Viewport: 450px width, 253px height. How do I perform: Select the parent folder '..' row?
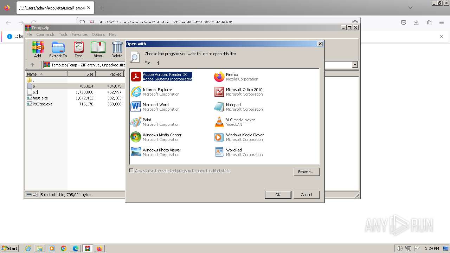75,80
